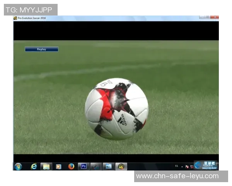The width and height of the screenshot is (232, 186).
Task: Select the Pro Evolution Soccer taskbar icon
Action: 121,166
